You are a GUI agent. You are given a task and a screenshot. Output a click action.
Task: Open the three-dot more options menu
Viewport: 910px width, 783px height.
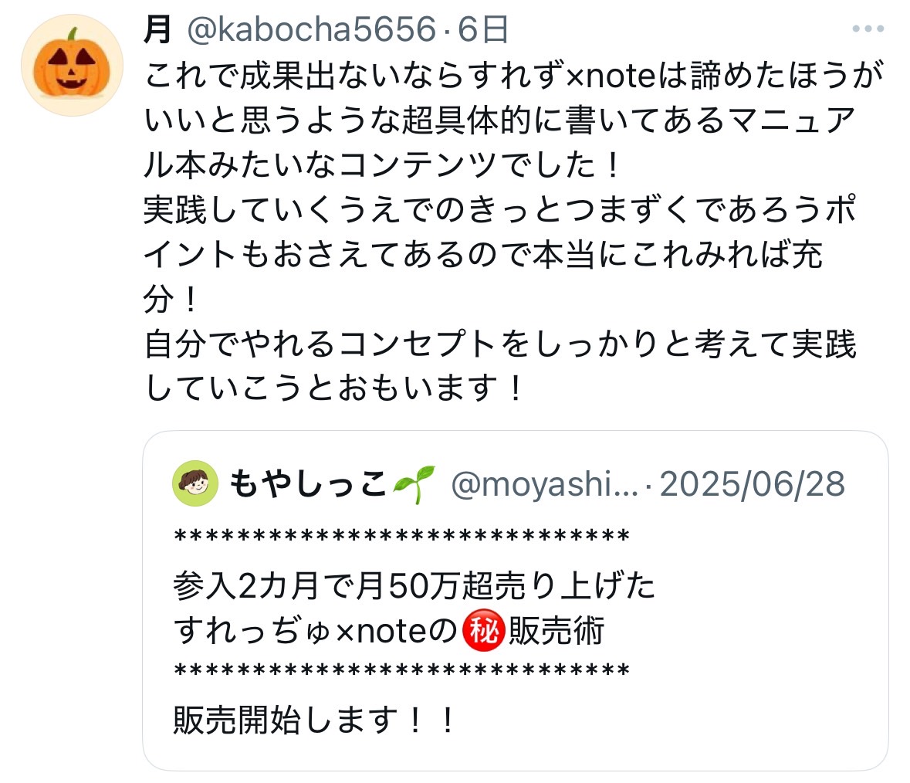click(x=868, y=29)
